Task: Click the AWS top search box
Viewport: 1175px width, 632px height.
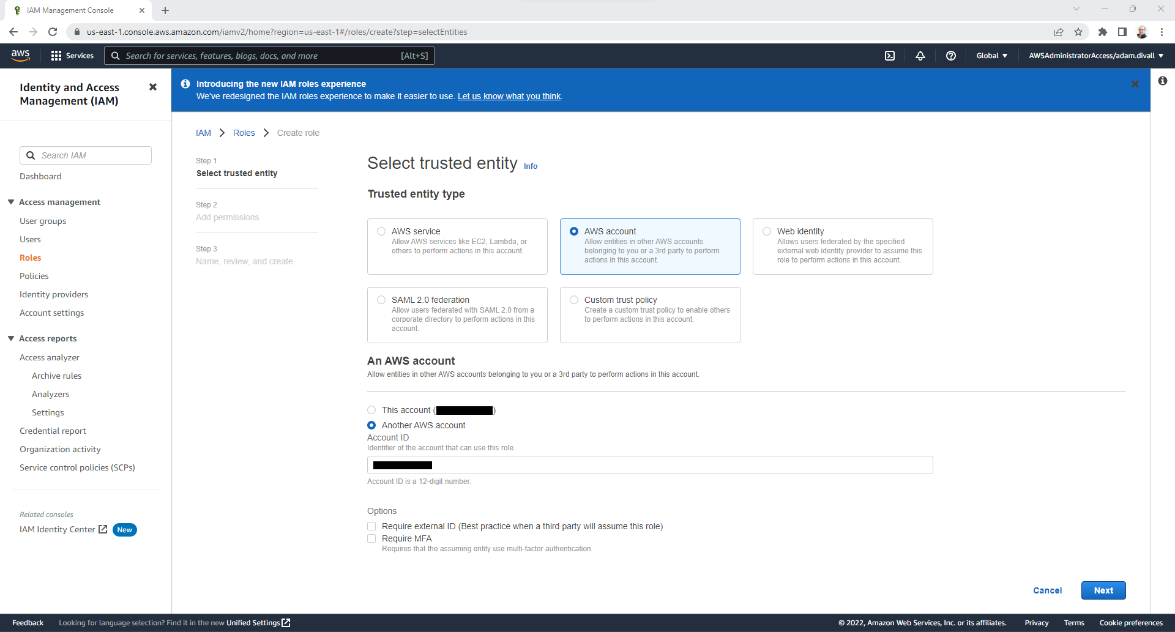Action: tap(269, 56)
